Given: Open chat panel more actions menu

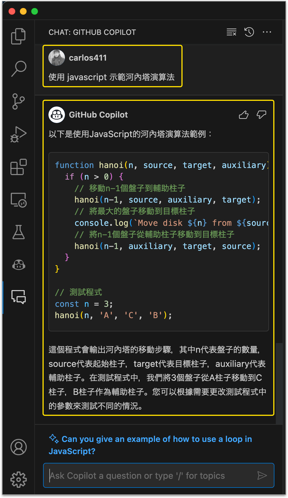Looking at the screenshot, I should 267,32.
